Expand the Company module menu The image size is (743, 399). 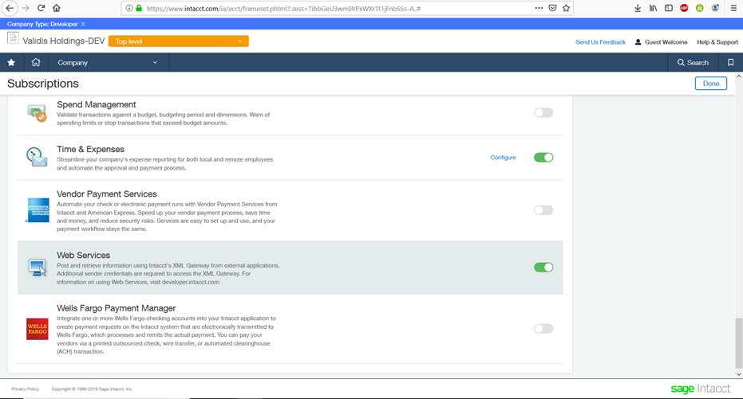(108, 62)
